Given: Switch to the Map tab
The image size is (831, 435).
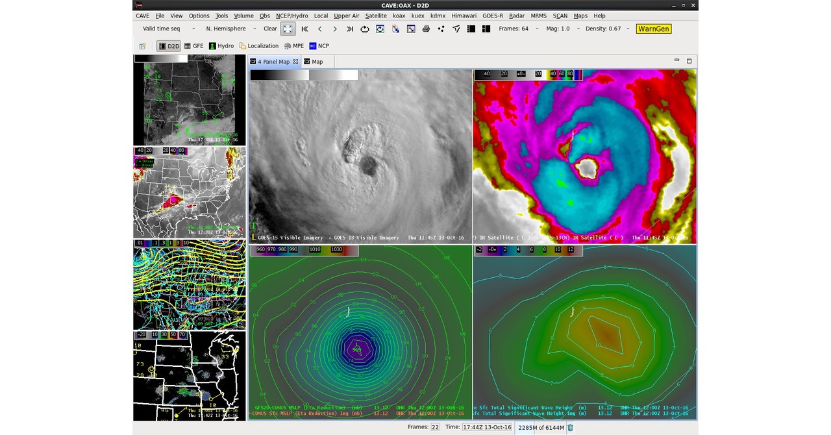Looking at the screenshot, I should [316, 61].
